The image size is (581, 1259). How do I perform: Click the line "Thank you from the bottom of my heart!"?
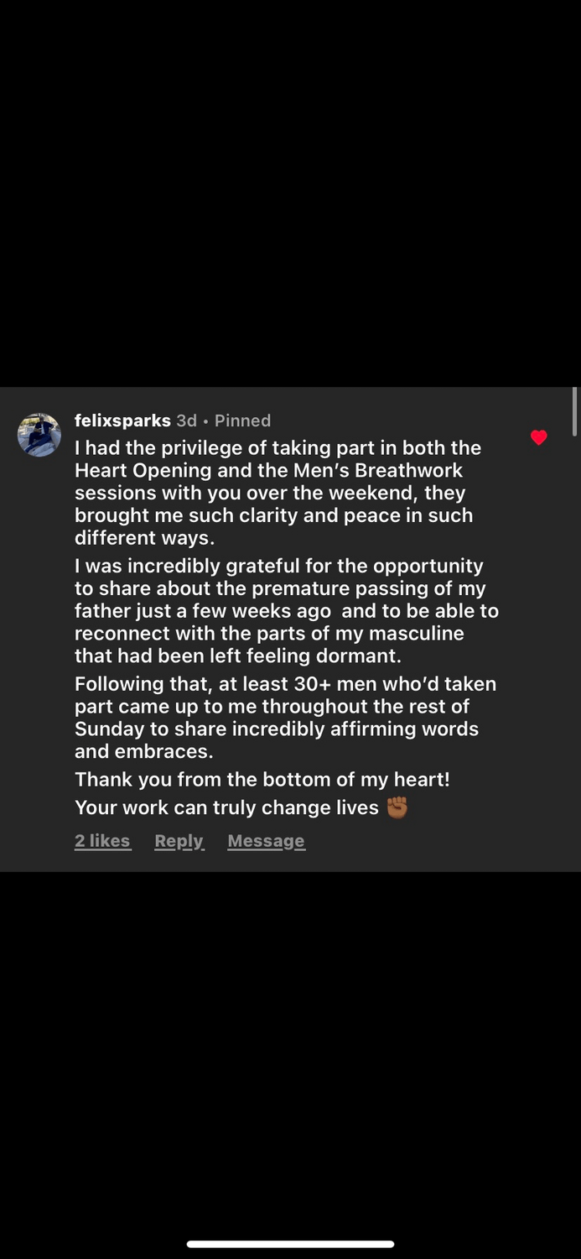pyautogui.click(x=262, y=780)
